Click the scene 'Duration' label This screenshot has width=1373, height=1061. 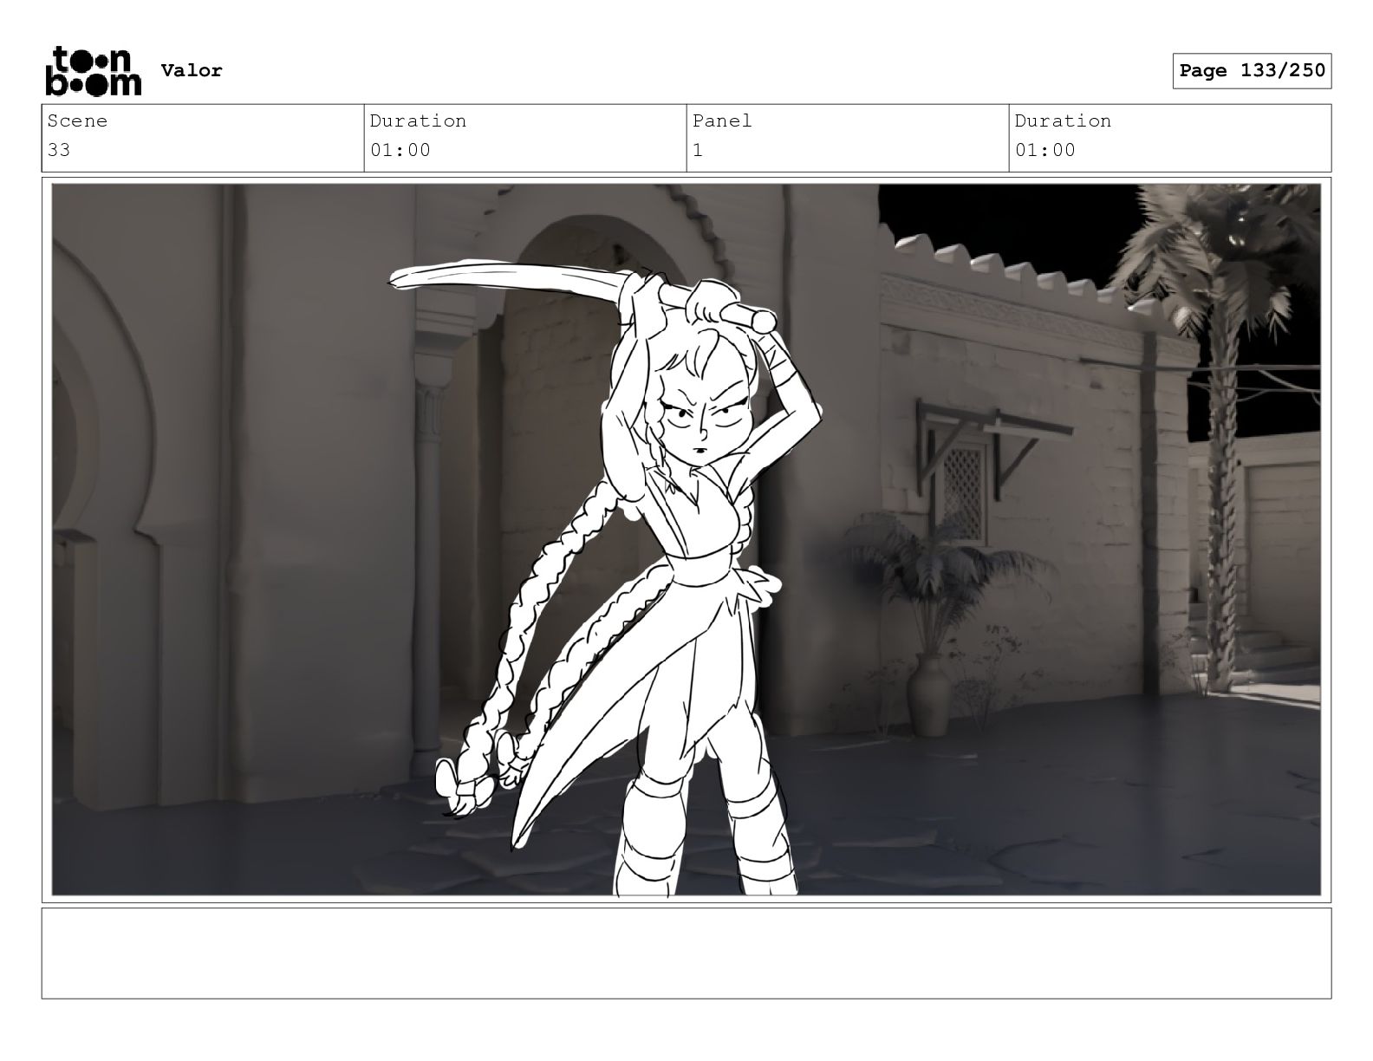(418, 120)
